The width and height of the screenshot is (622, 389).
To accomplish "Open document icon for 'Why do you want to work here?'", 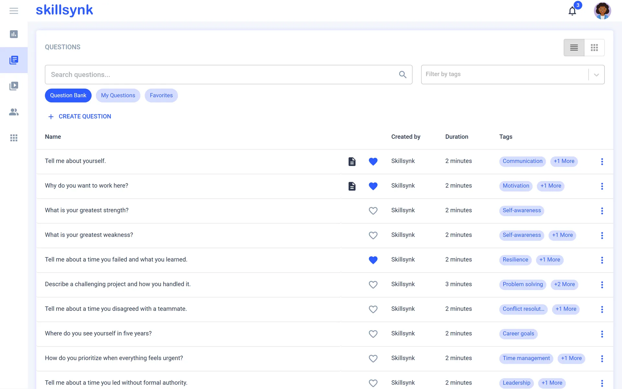I will pos(352,186).
